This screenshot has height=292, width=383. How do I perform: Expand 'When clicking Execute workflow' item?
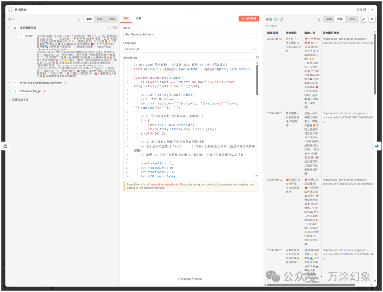coord(10,83)
